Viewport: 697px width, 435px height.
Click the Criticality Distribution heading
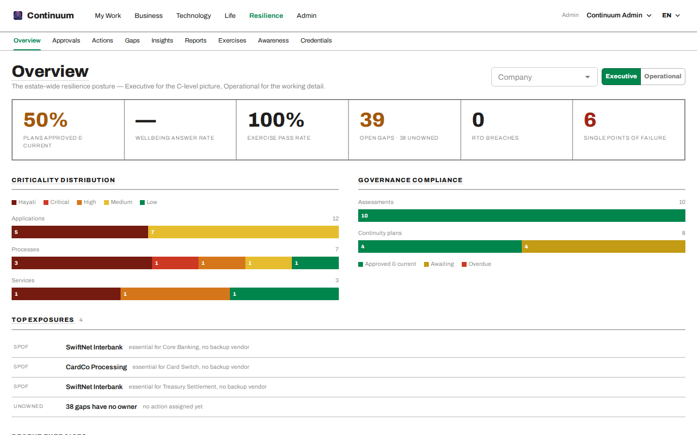coord(63,180)
